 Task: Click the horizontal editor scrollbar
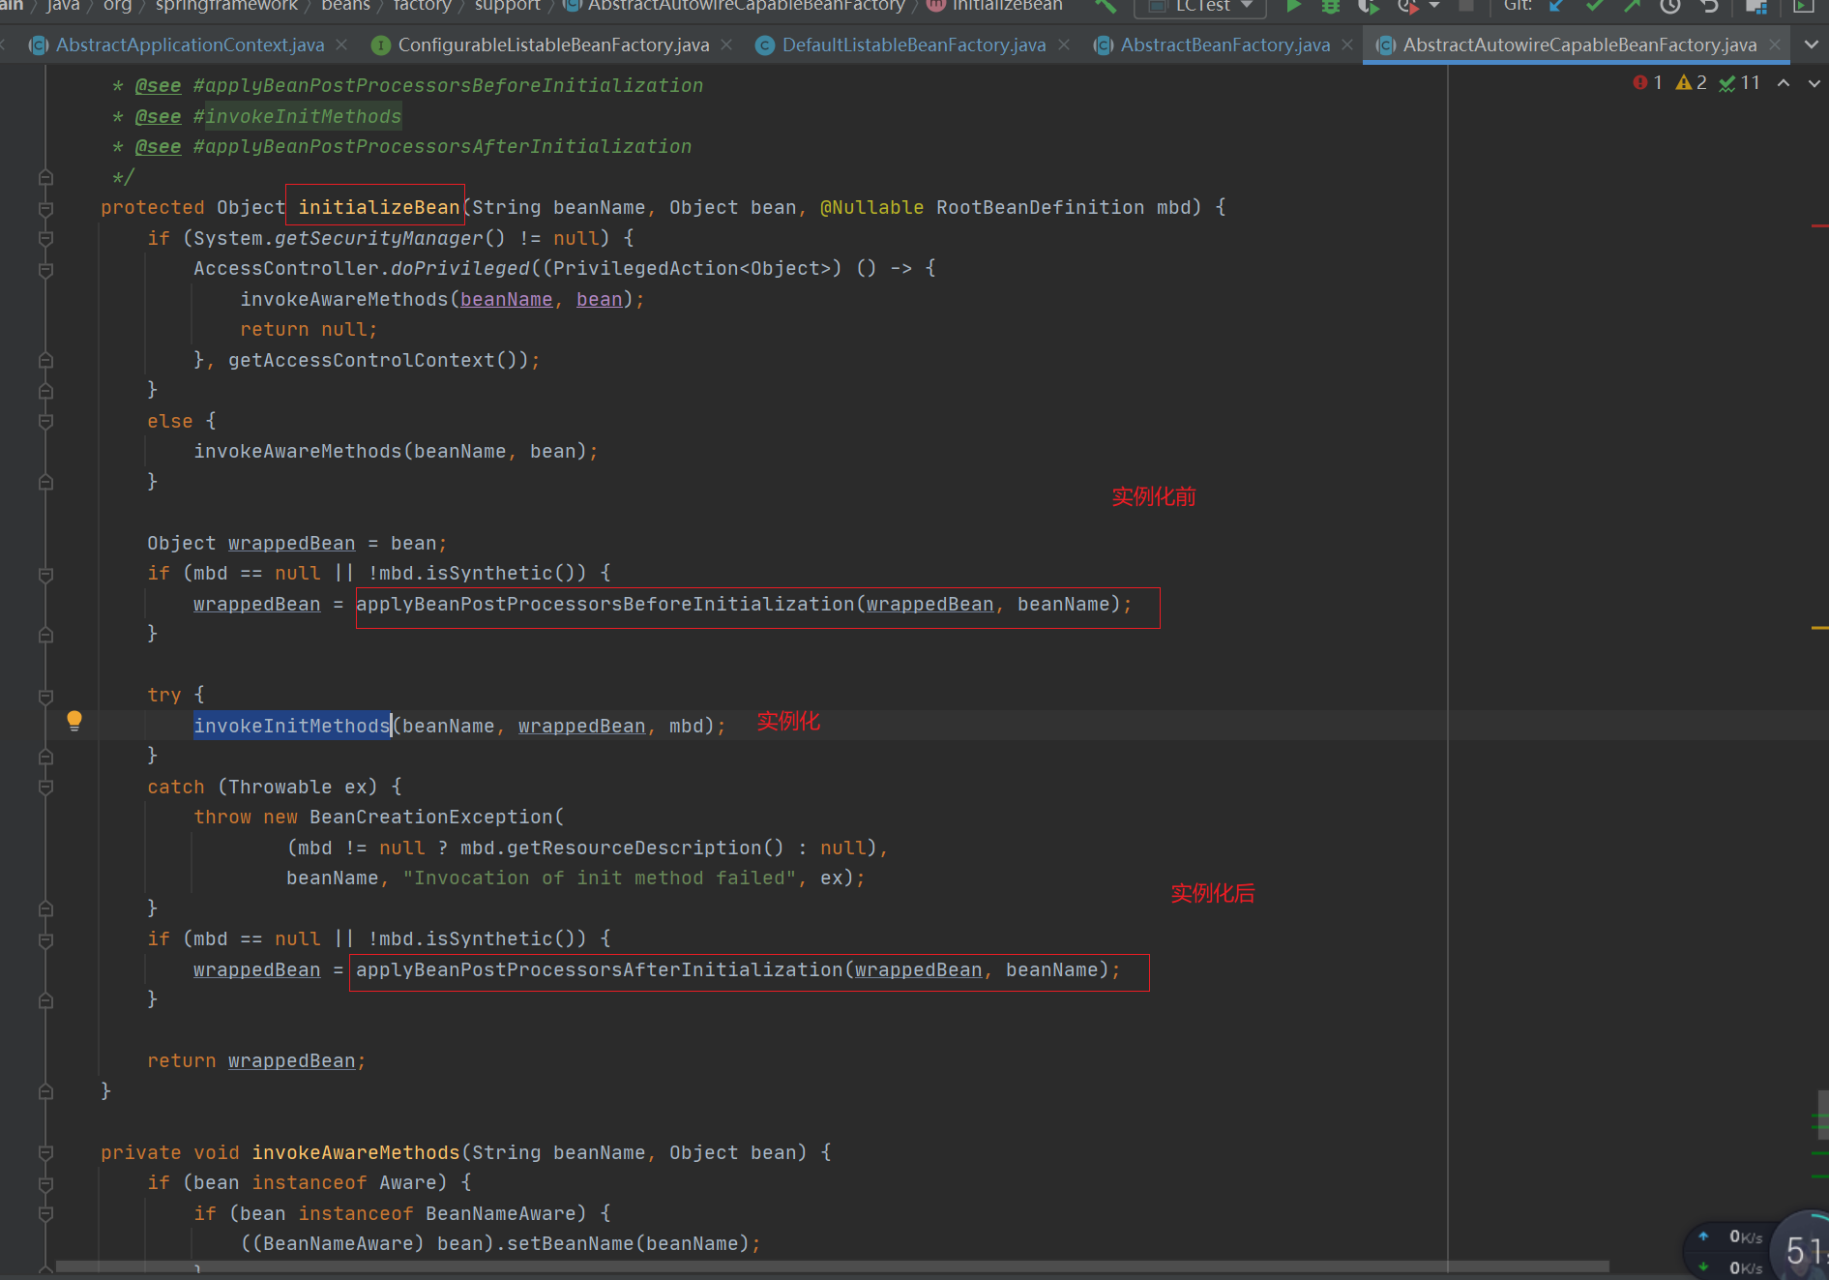tap(832, 1266)
